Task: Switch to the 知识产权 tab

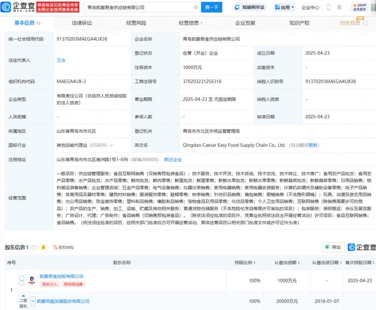Action: click(299, 23)
